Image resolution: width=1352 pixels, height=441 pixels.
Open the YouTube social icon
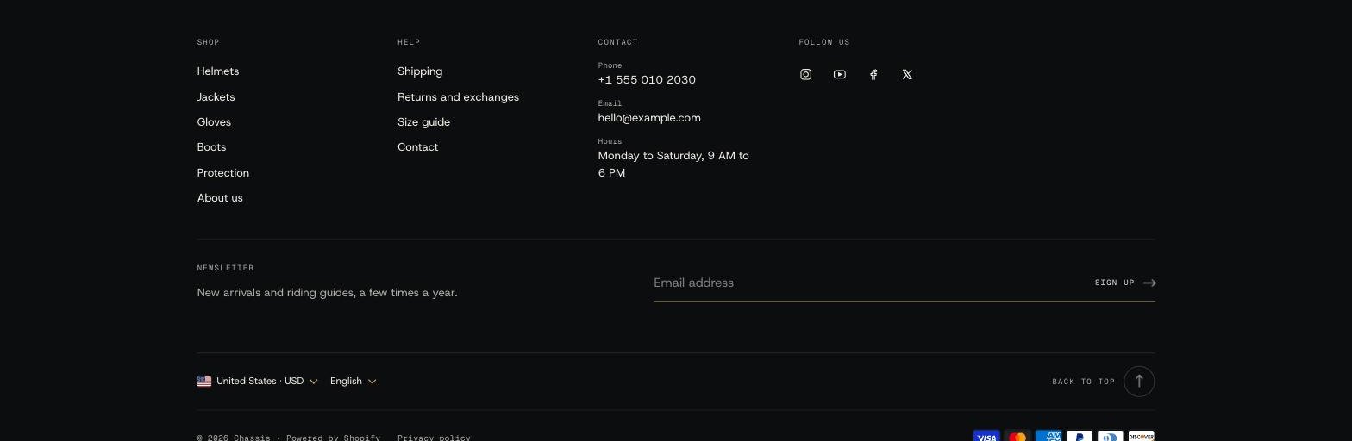840,75
